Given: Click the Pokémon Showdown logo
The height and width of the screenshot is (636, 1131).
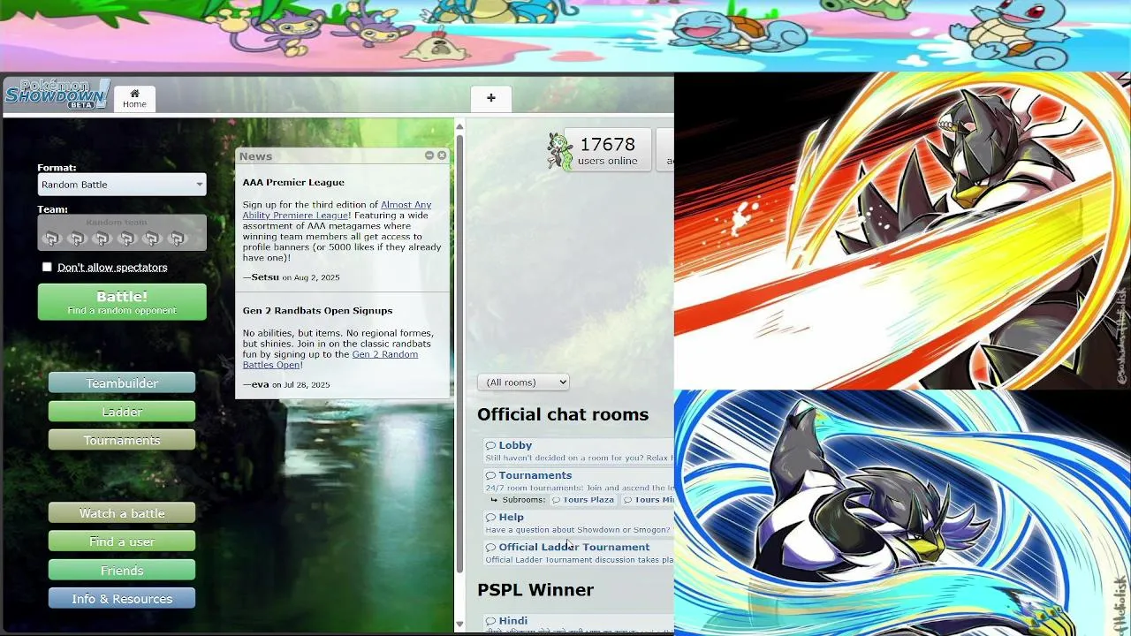Looking at the screenshot, I should click(57, 95).
